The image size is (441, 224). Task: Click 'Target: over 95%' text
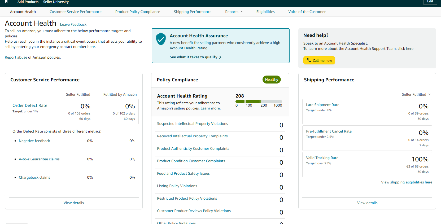[x=319, y=164]
